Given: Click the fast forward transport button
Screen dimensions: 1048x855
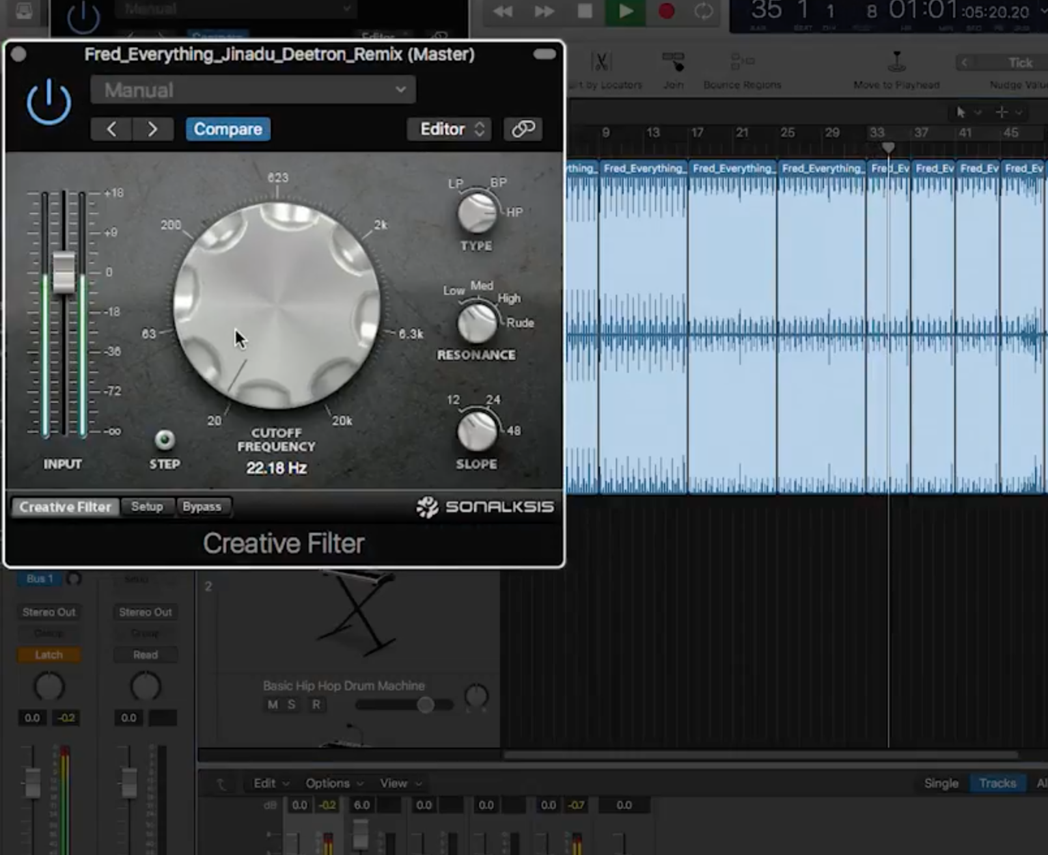Looking at the screenshot, I should point(544,11).
